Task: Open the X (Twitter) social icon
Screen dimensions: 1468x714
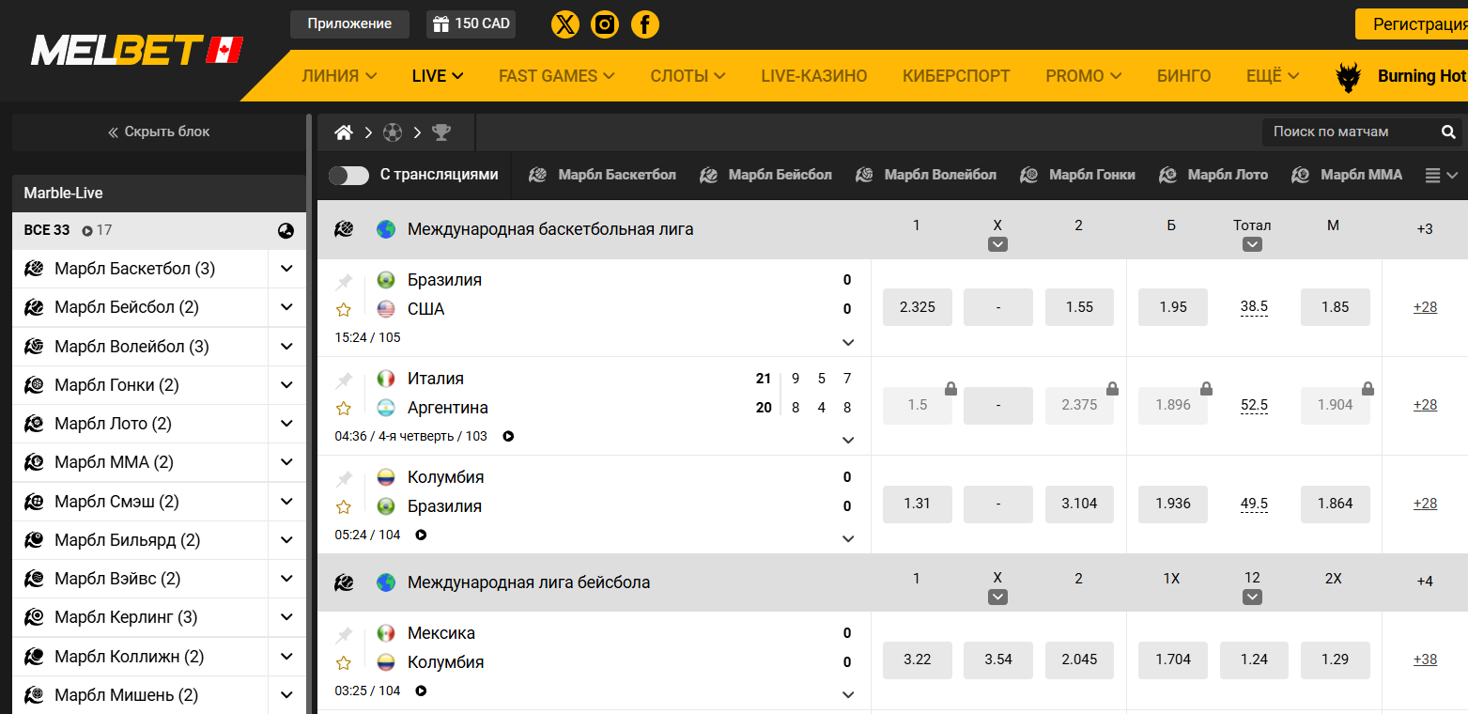Action: click(564, 23)
